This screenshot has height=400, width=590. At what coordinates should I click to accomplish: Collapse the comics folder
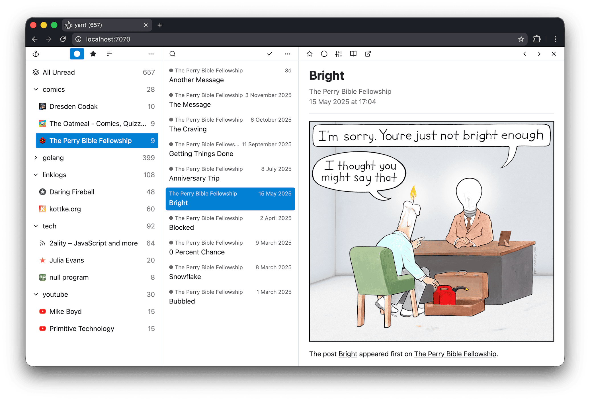[x=36, y=89]
